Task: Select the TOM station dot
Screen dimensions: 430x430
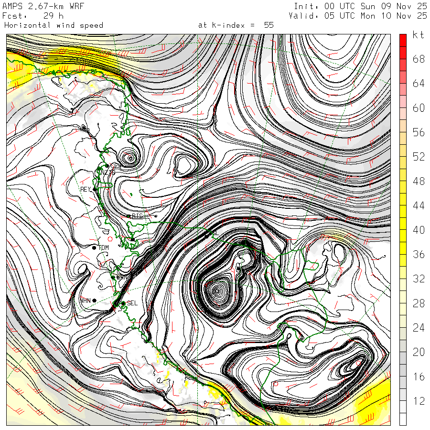Action: coord(94,247)
